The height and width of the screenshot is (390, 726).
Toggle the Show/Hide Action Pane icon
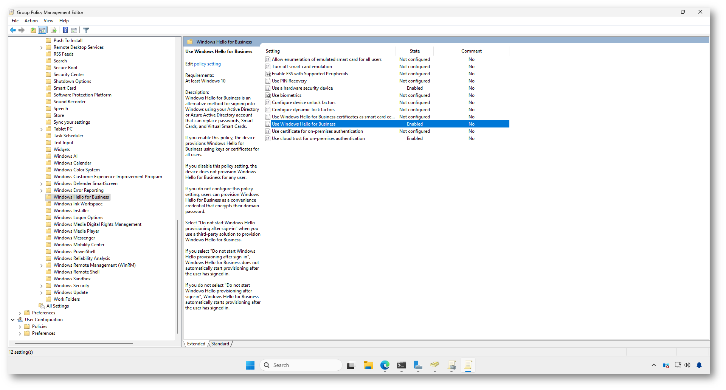tap(74, 30)
